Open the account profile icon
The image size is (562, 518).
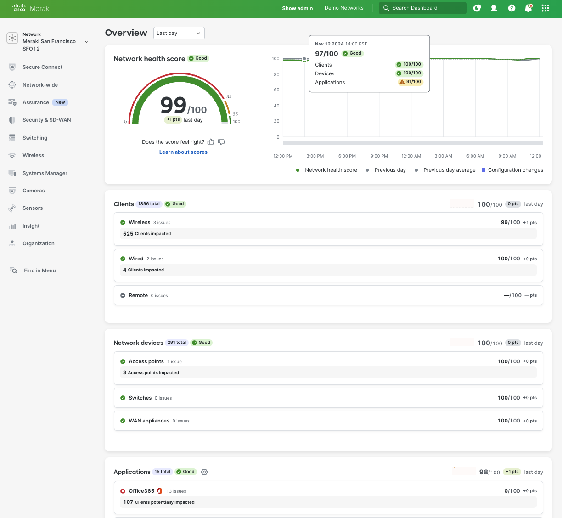point(494,8)
